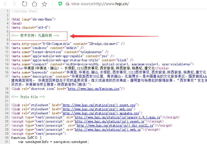Open the j_reset.js script link
This screenshot has height=144, width=207.
pyautogui.click(x=110, y=121)
